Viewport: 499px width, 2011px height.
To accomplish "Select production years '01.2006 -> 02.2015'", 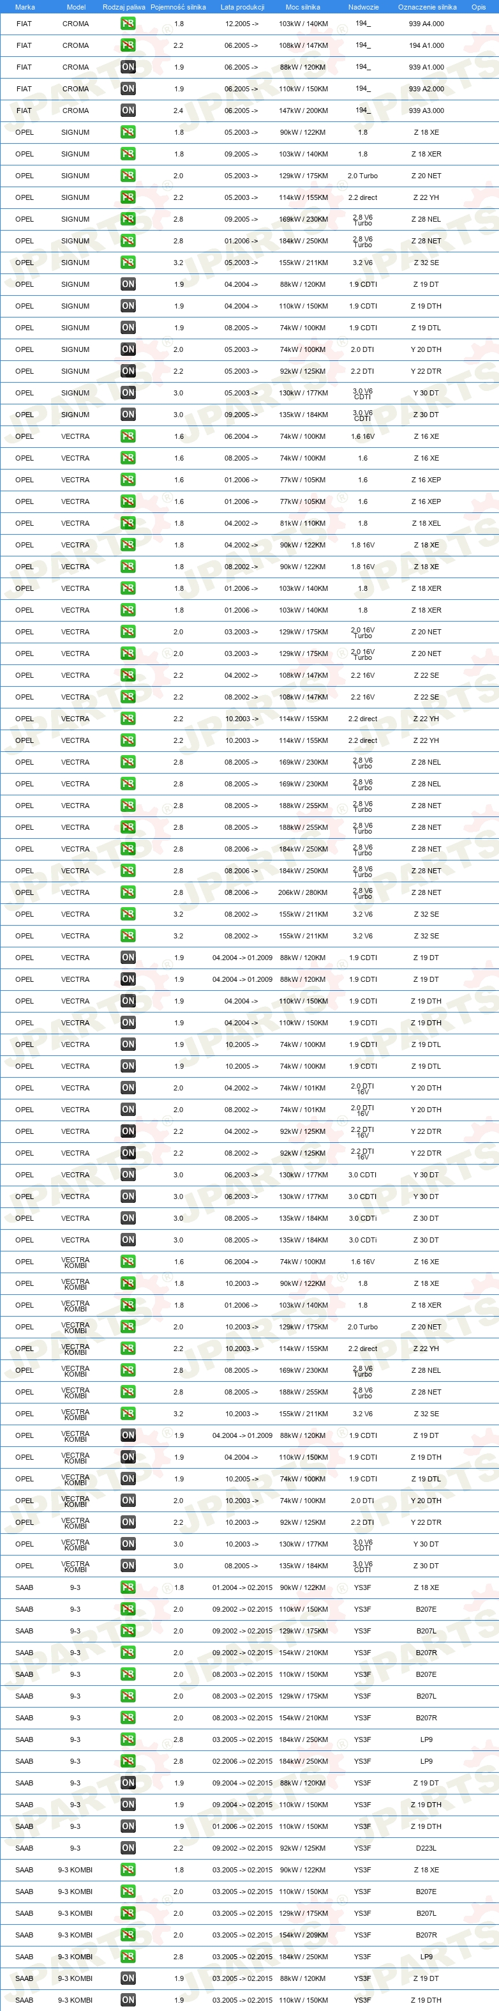I will tap(242, 1827).
